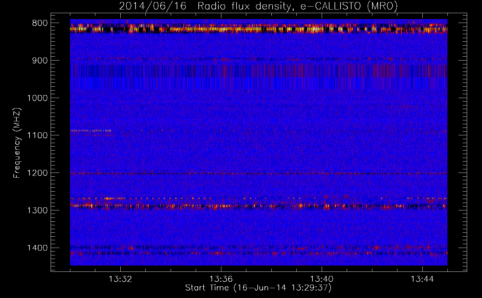Select the 1000 frequency tick label
The height and width of the screenshot is (298, 482).
pyautogui.click(x=37, y=98)
